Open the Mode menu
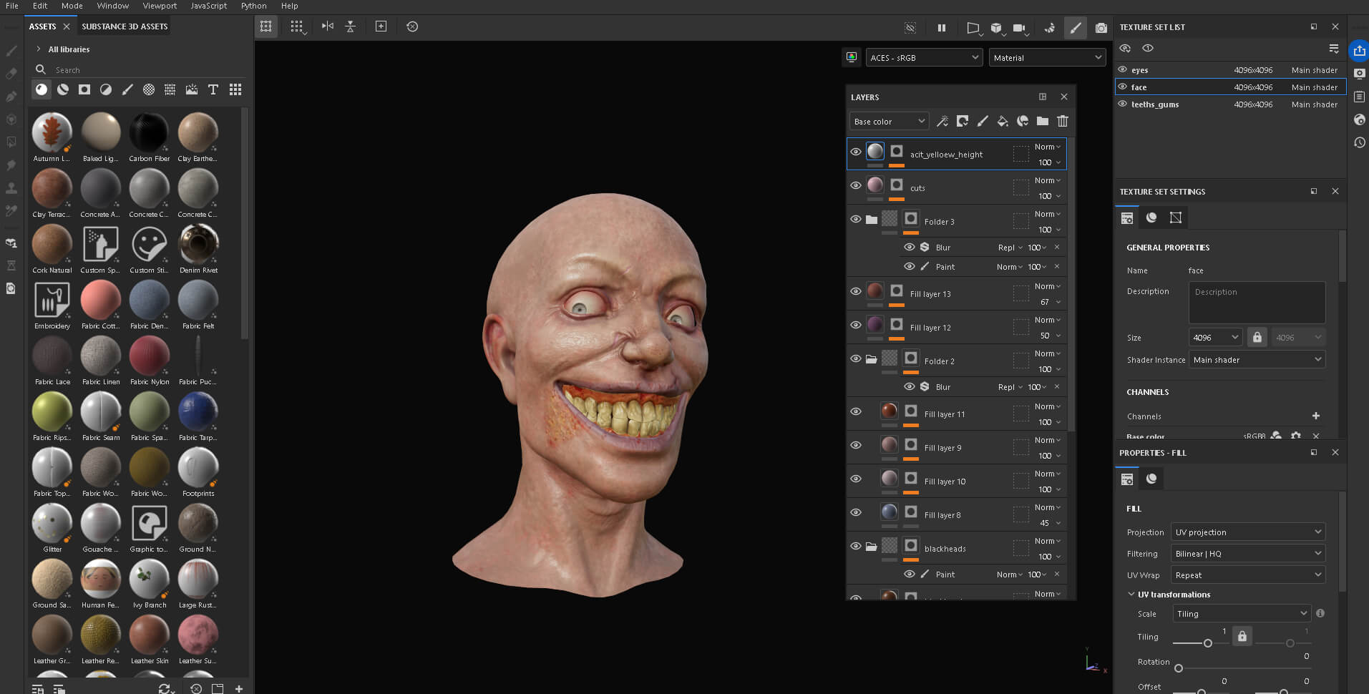Viewport: 1369px width, 694px height. click(72, 6)
